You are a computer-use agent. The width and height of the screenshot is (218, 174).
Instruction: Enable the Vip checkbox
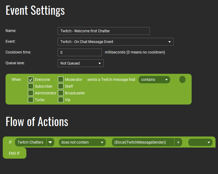click(61, 100)
